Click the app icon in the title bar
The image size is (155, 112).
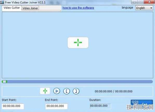point(2,2)
